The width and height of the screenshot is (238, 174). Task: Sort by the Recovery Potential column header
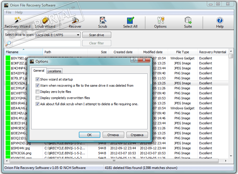point(213,52)
